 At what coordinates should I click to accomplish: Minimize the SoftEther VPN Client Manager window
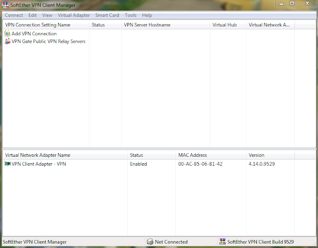click(281, 3)
